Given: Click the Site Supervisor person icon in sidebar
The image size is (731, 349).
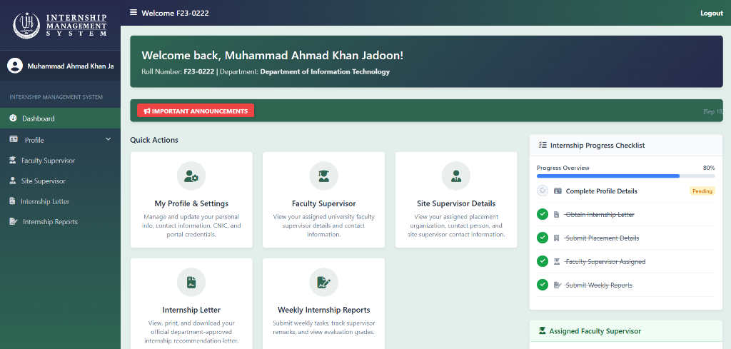Looking at the screenshot, I should tap(13, 181).
